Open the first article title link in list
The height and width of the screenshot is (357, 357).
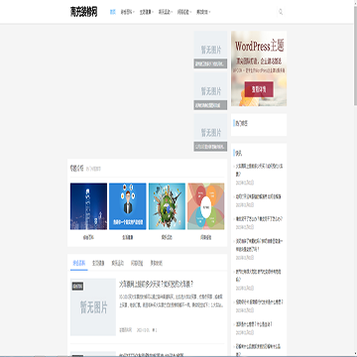pyautogui.click(x=156, y=284)
